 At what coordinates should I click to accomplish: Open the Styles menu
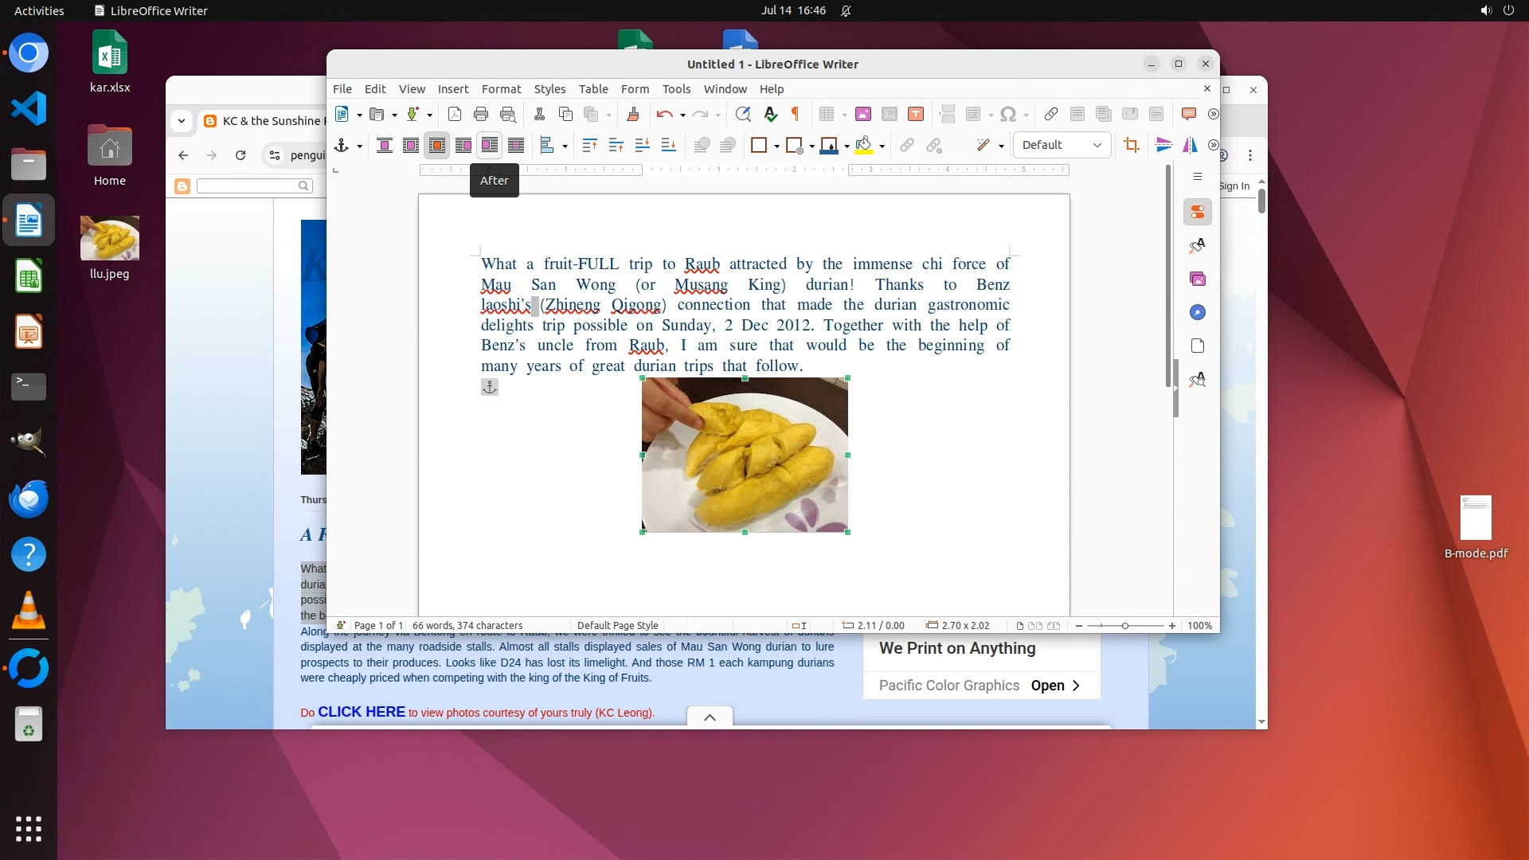(x=549, y=89)
